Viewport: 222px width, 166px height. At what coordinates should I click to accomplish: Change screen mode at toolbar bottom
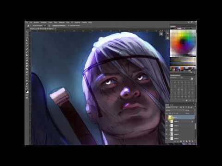point(27,98)
